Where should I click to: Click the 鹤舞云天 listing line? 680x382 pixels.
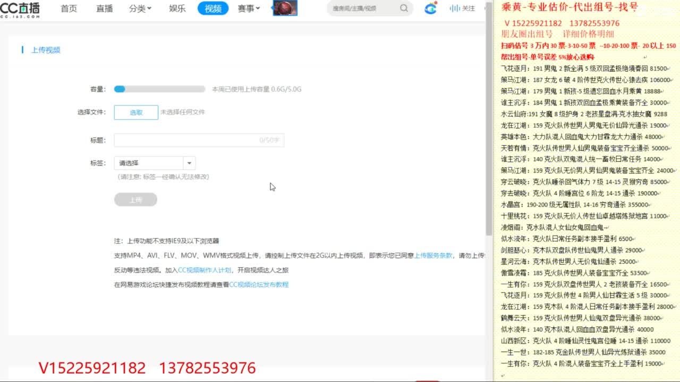[x=582, y=318]
